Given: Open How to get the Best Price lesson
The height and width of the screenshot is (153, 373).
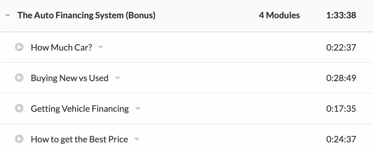Looking at the screenshot, I should 79,139.
